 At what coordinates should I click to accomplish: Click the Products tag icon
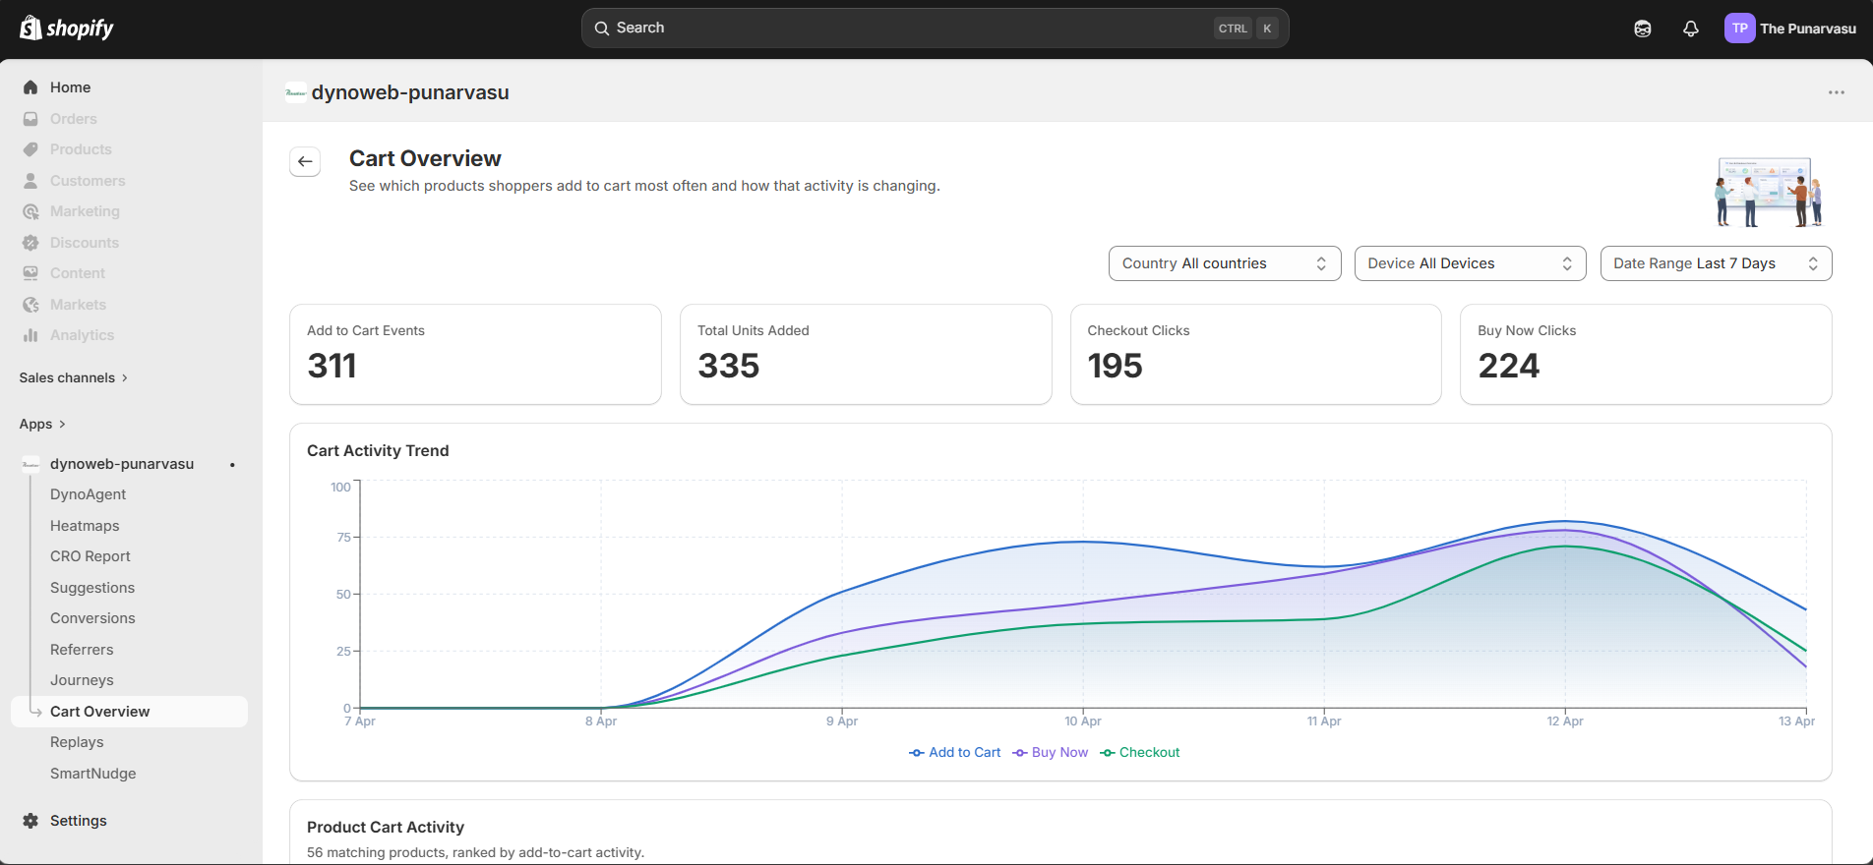click(x=30, y=149)
